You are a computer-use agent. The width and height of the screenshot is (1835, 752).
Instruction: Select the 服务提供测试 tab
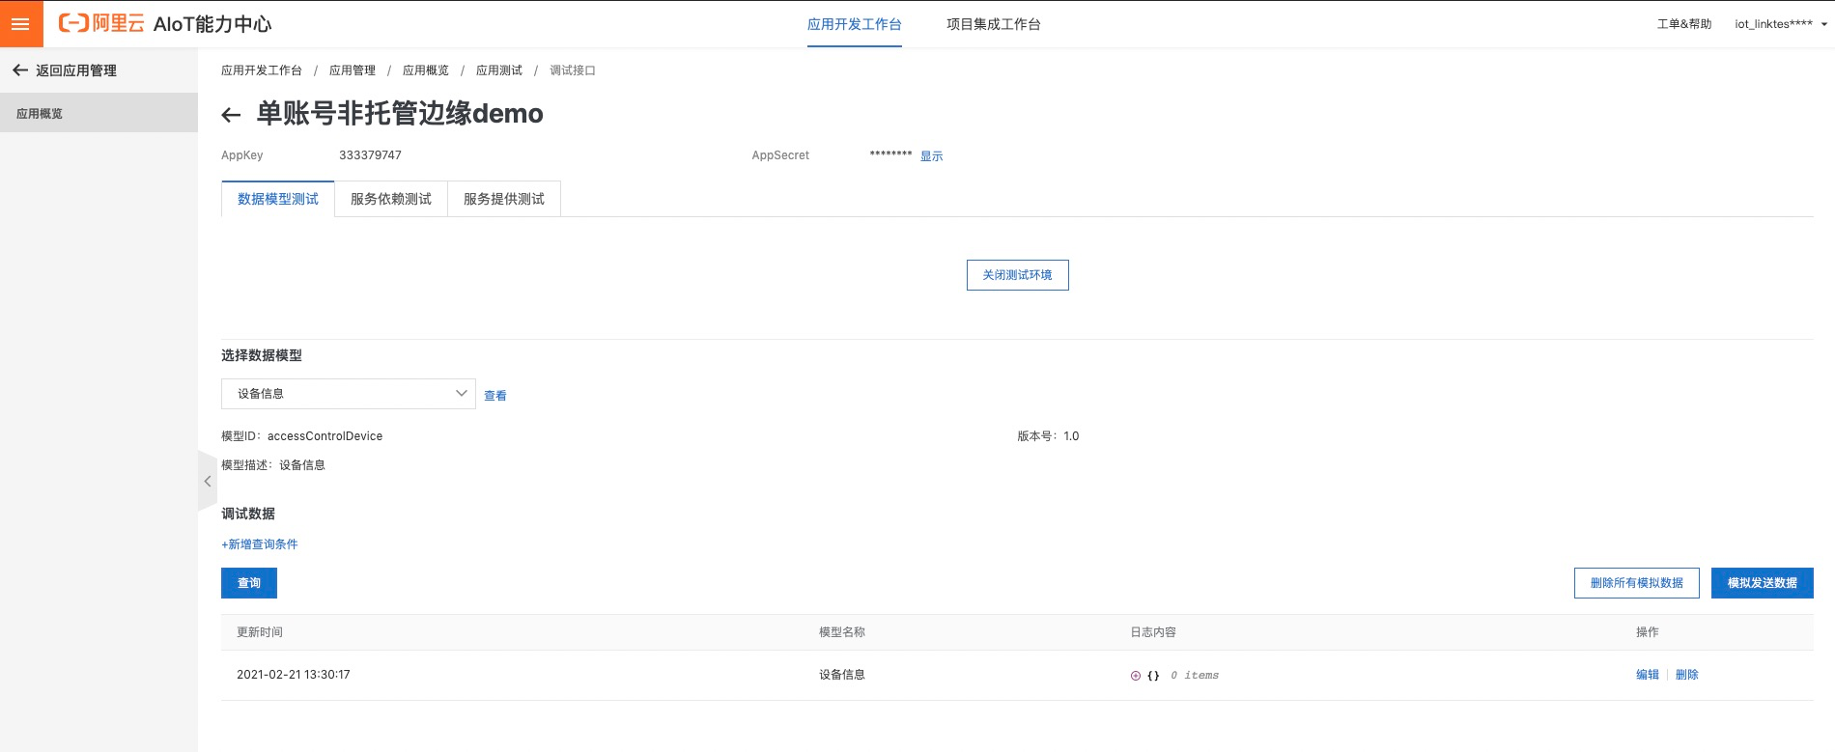tap(504, 199)
